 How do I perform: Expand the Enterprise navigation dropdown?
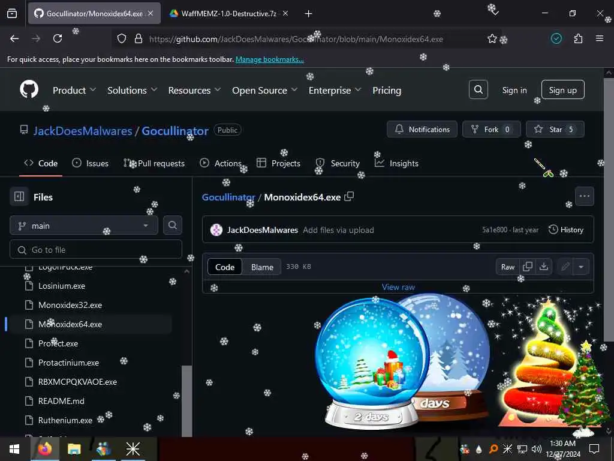coord(335,90)
